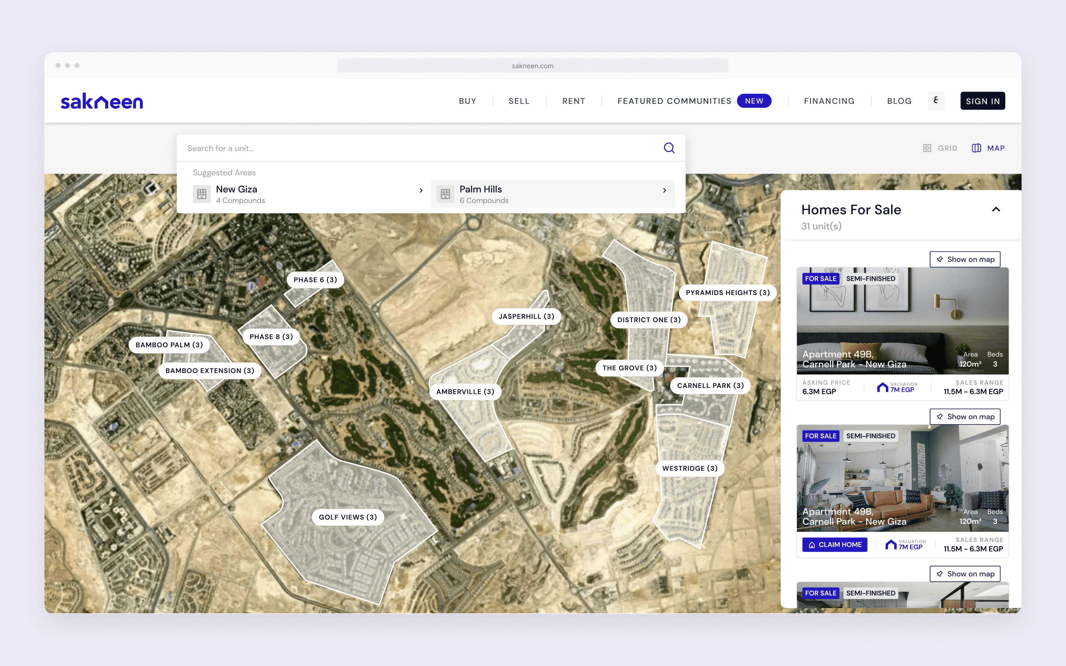The image size is (1066, 666).
Task: Open first Apartment 49B listing photo
Action: pyautogui.click(x=902, y=321)
